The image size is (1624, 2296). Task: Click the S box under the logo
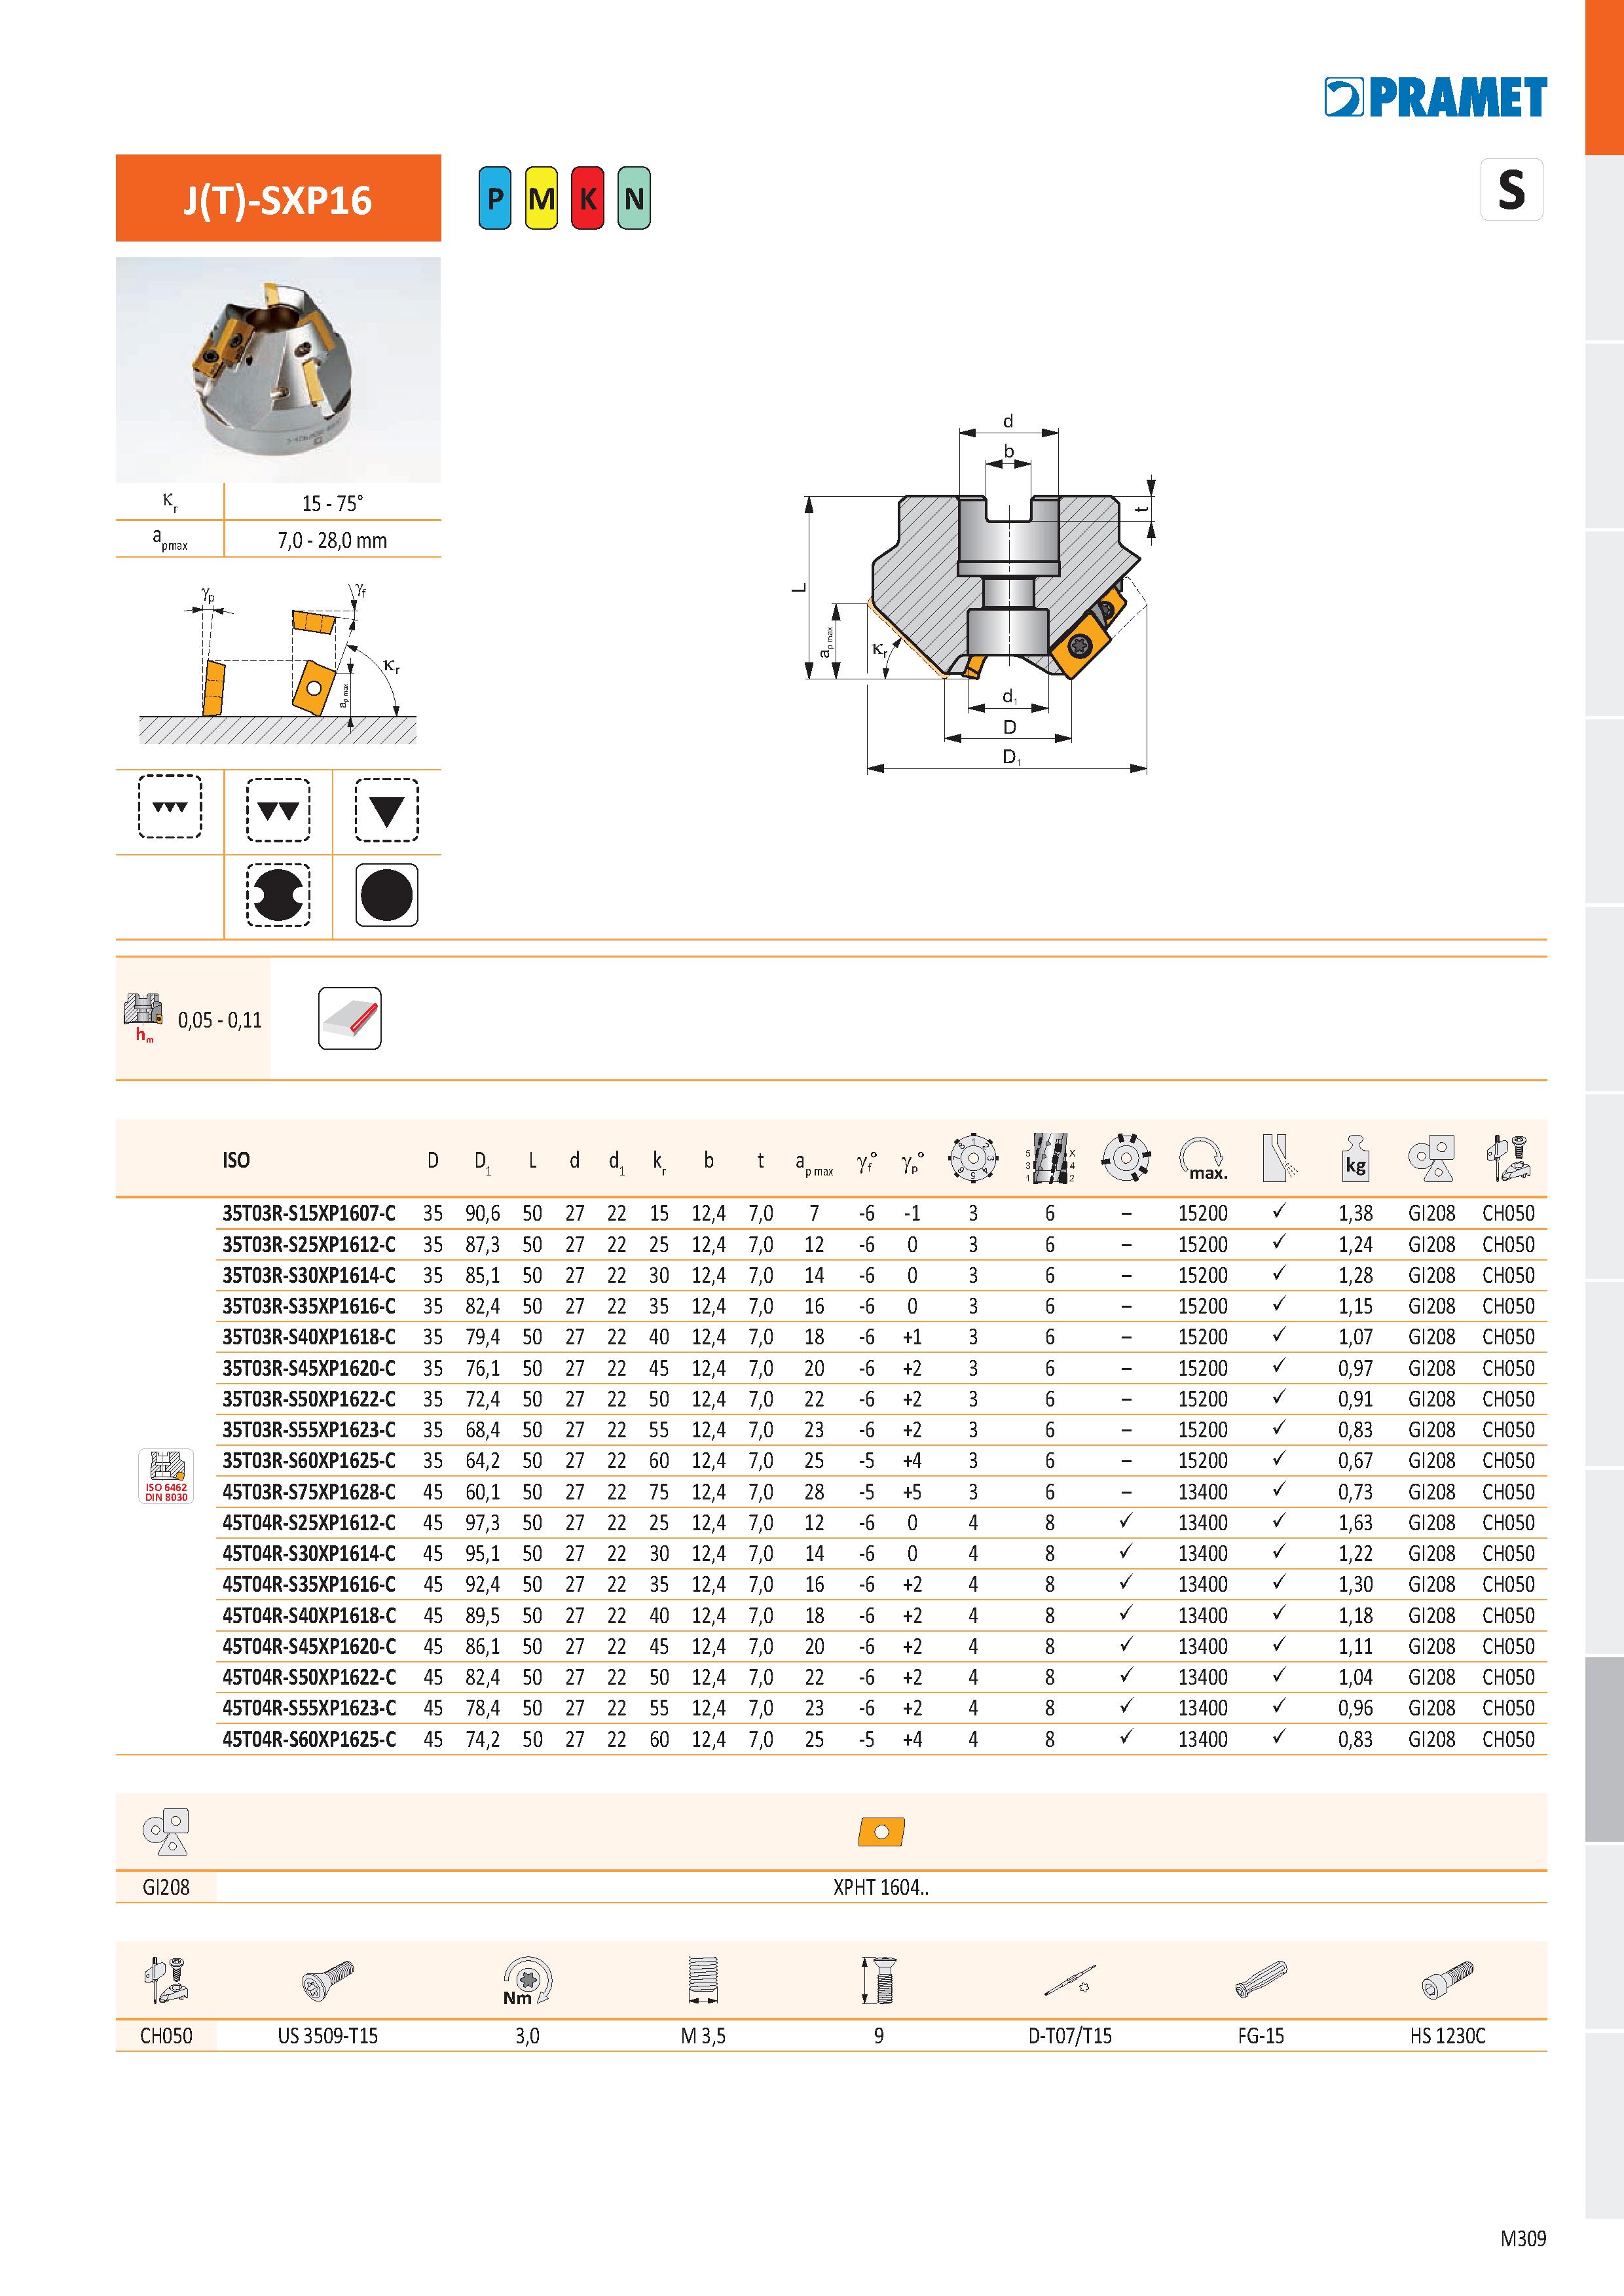tap(1511, 189)
